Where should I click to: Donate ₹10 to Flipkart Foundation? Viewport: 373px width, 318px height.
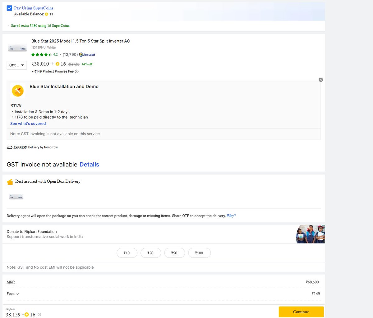pos(127,253)
